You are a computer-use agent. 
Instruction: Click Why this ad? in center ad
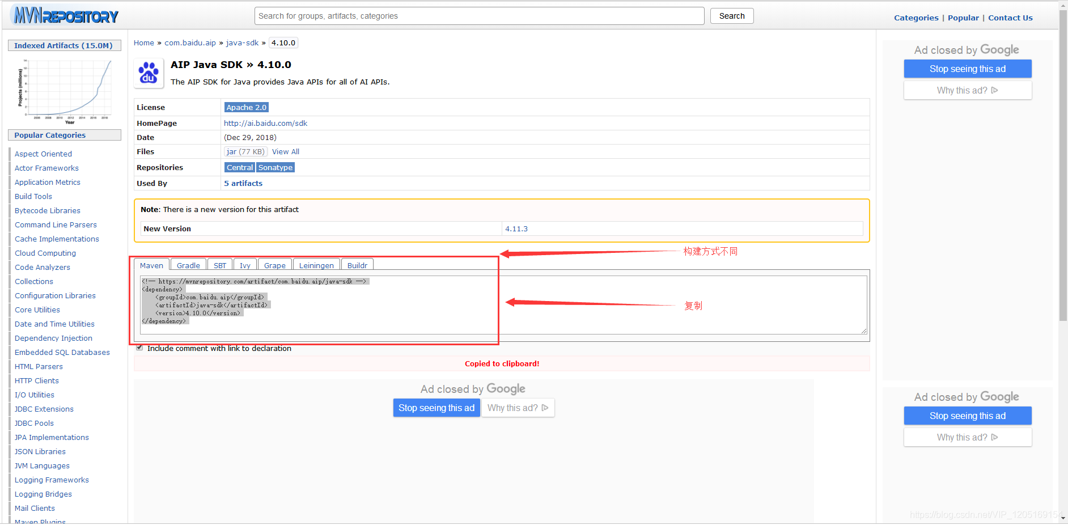(x=518, y=408)
